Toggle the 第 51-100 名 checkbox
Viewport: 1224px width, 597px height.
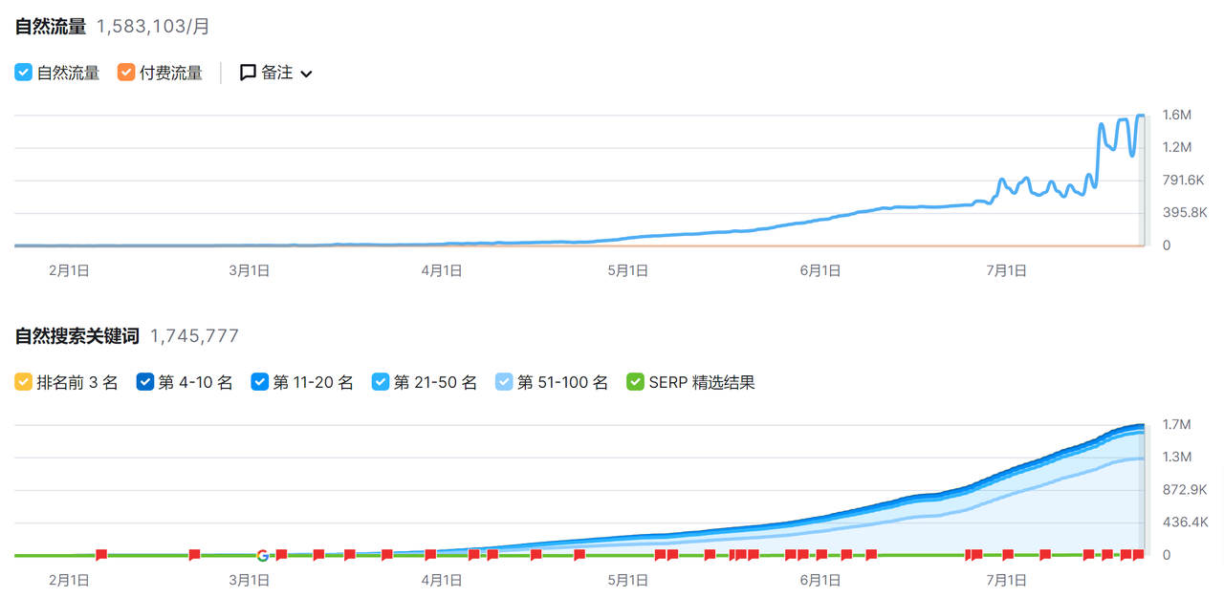pos(504,382)
